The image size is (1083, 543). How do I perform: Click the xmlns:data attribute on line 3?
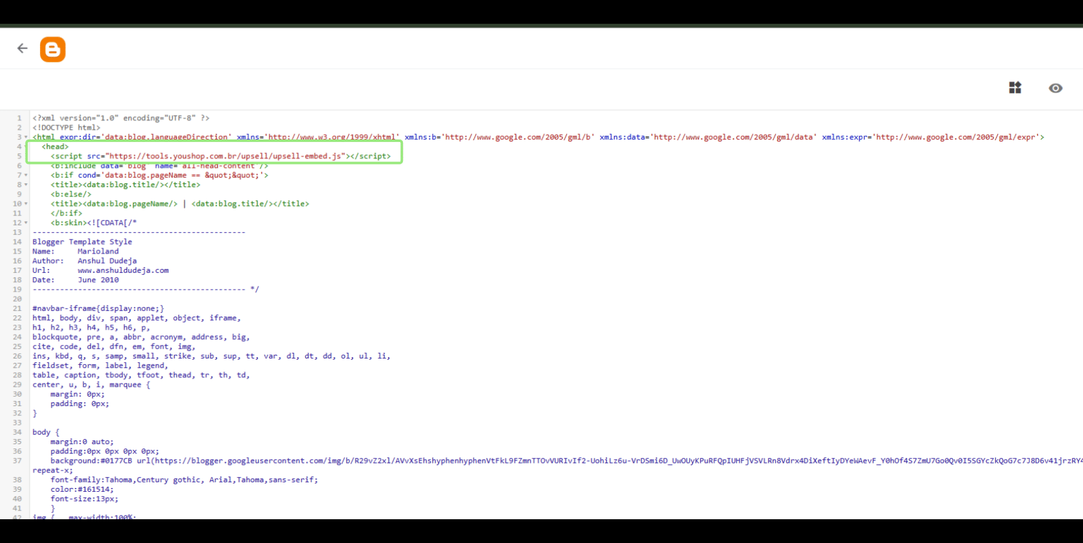[708, 137]
